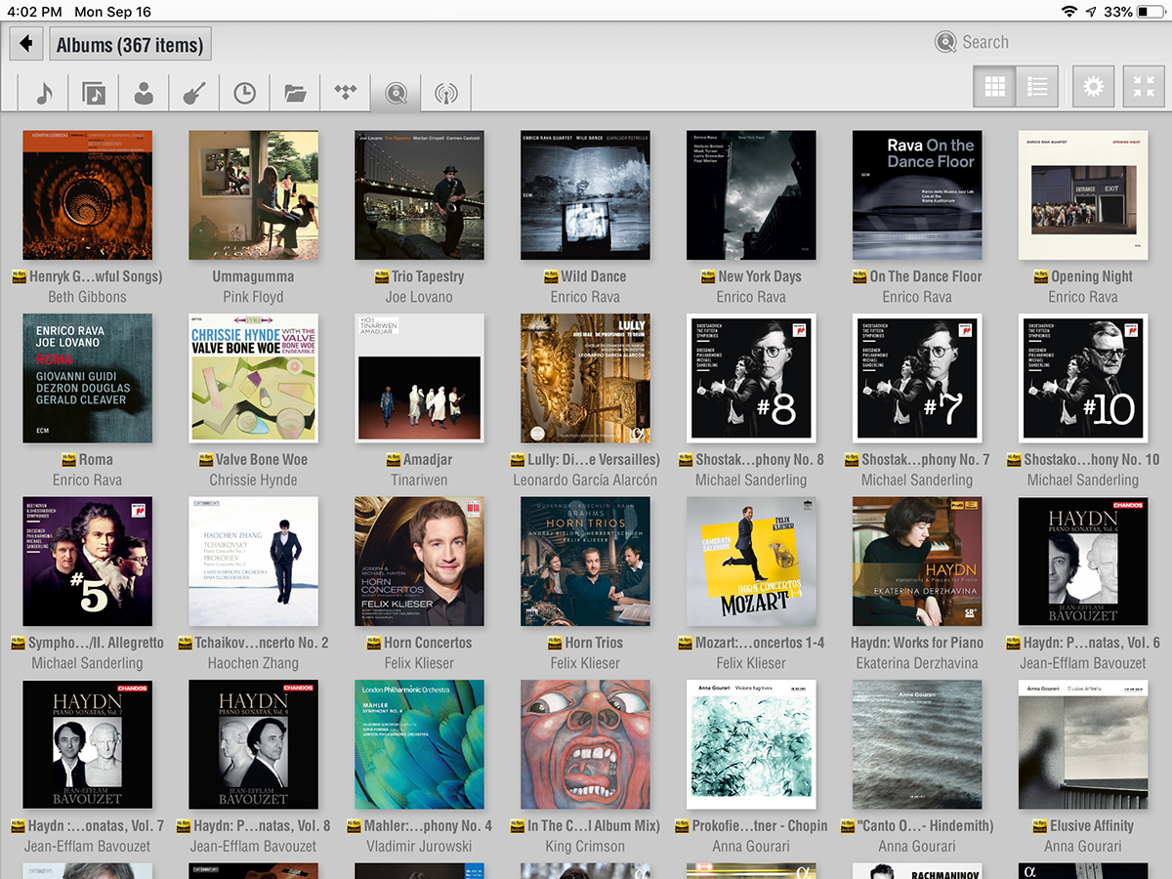Open the Songs music note tab
This screenshot has height=879, width=1172.
(44, 93)
